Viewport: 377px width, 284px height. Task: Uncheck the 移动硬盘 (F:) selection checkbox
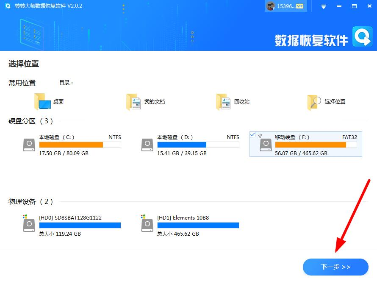tap(253, 134)
